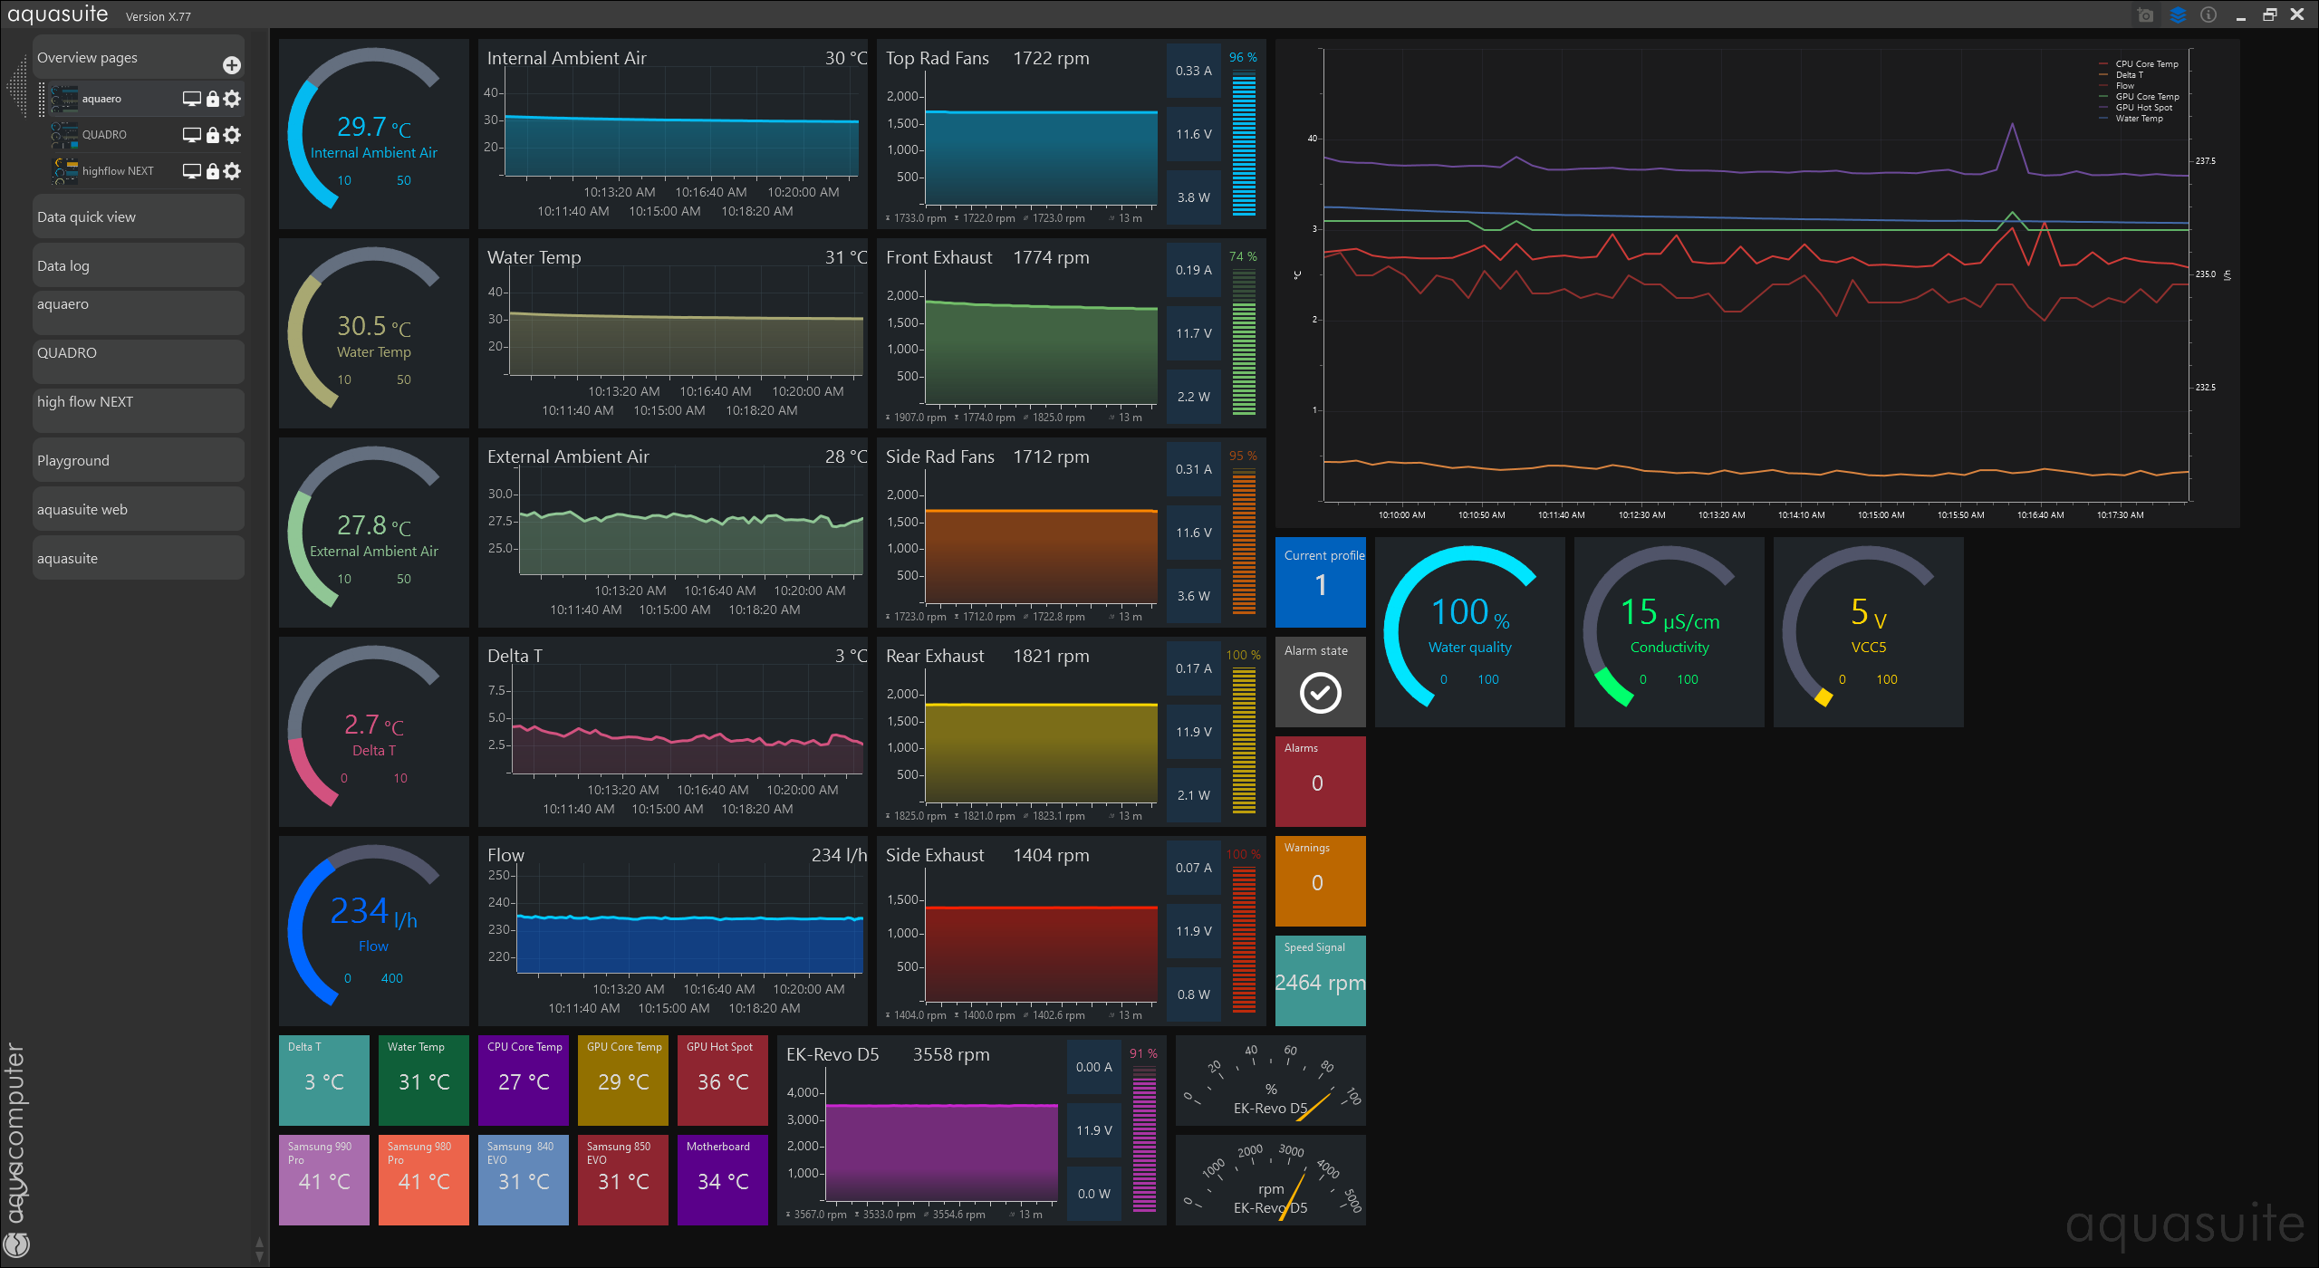Expand the Data quick view section
This screenshot has height=1268, width=2319.
(138, 217)
